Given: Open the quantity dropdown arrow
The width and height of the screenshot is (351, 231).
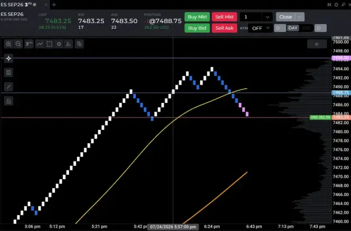Looking at the screenshot, I should [267, 17].
